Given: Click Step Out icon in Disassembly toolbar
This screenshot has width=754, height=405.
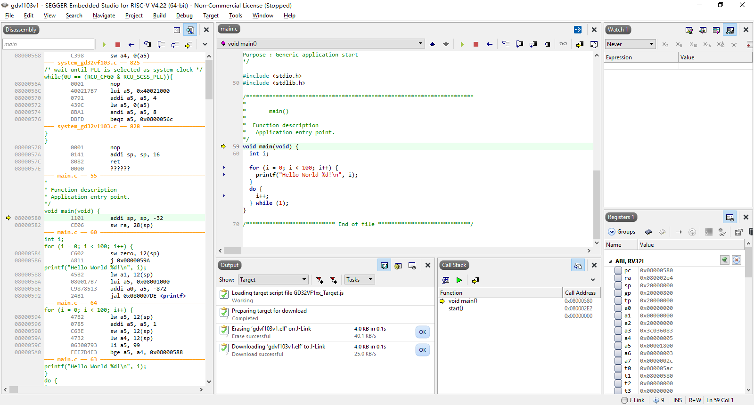Looking at the screenshot, I should pos(175,44).
